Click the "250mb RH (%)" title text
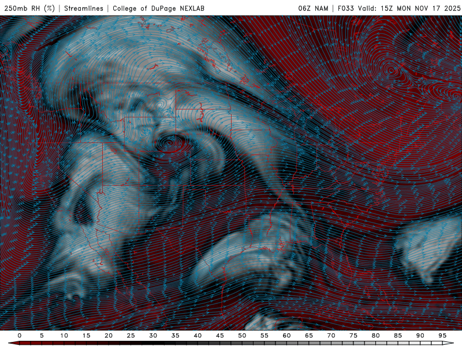462x346 pixels. tap(29, 8)
